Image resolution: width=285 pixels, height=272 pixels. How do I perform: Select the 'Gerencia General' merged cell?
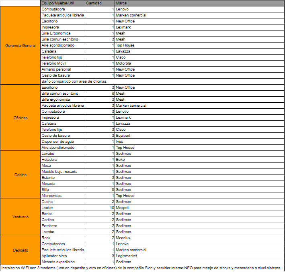[x=20, y=45]
